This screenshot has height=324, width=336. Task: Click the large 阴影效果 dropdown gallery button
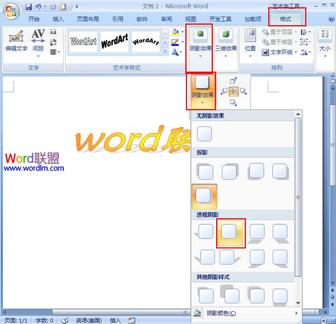pos(202,91)
